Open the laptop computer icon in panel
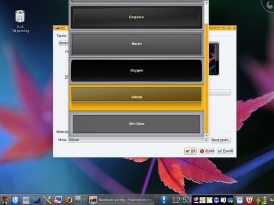This screenshot has width=274, height=205. [26, 200]
